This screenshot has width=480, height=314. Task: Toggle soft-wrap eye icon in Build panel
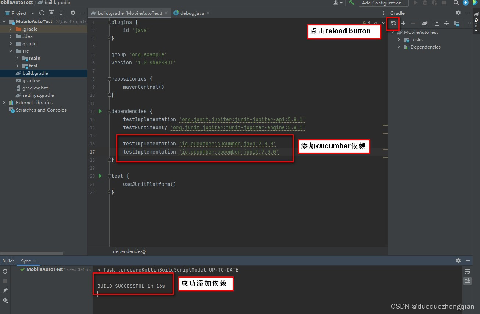coord(5,300)
